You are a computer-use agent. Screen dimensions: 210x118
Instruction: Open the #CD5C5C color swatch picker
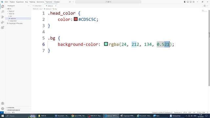click(76, 19)
